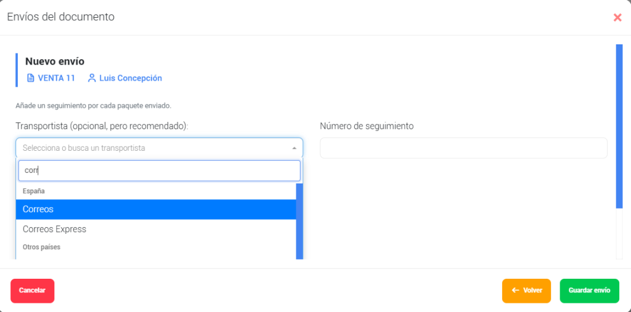Choose Correos Express as the carrier
Viewport: 631px width, 312px height.
tap(156, 229)
